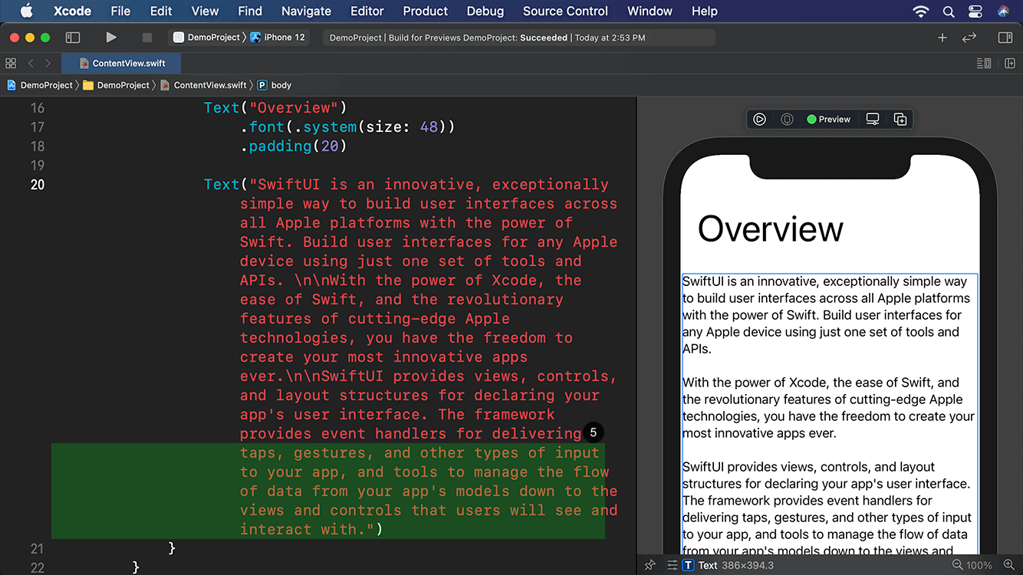View the build status activity bar
Viewport: 1023px width, 575px height.
pyautogui.click(x=518, y=38)
